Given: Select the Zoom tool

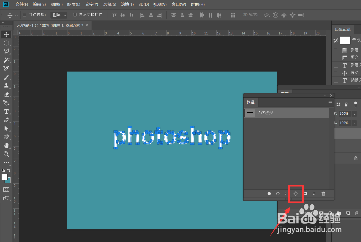Looking at the screenshot, I should pos(6,154).
